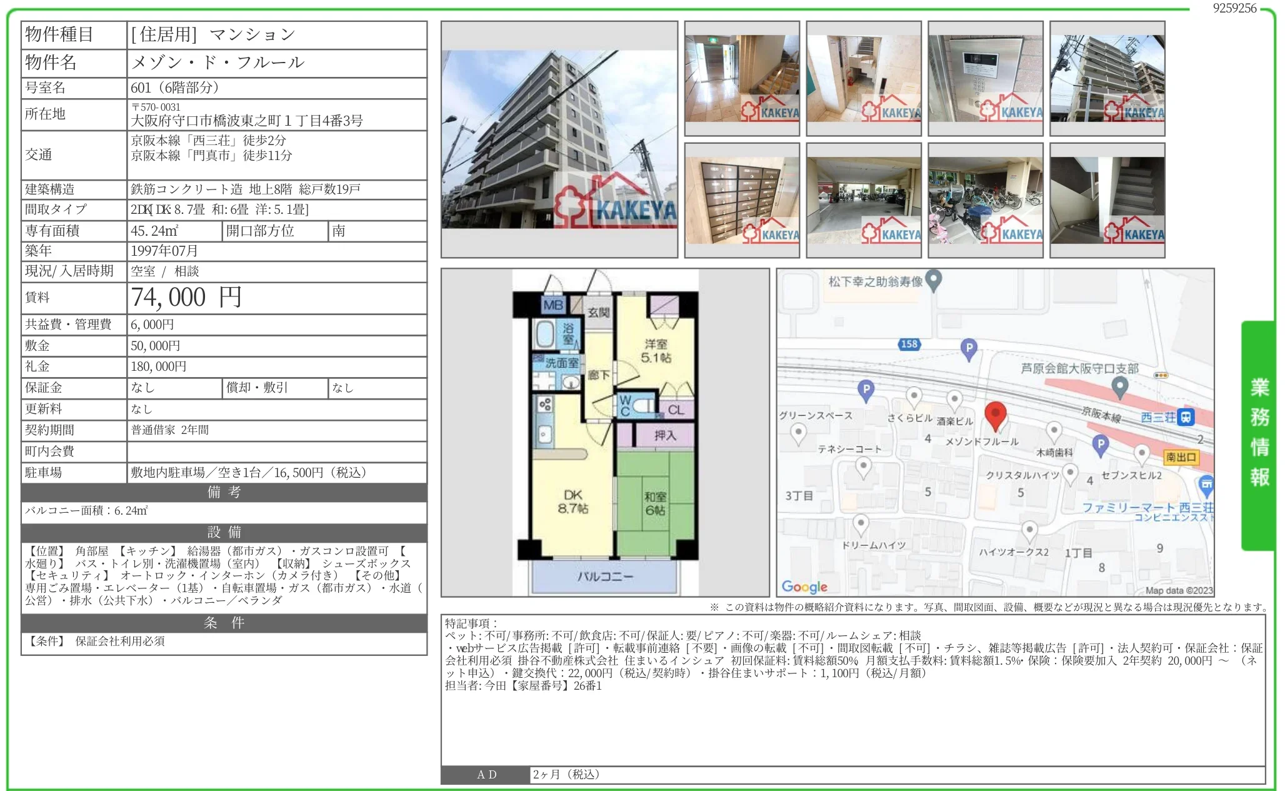The width and height of the screenshot is (1285, 791).
Task: Open the bicycle parking thumbnail photo
Action: [x=985, y=200]
